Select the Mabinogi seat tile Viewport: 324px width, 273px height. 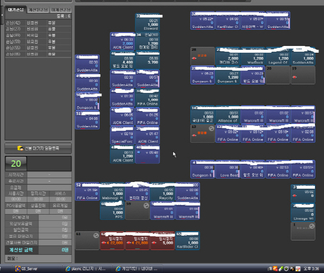(112, 192)
